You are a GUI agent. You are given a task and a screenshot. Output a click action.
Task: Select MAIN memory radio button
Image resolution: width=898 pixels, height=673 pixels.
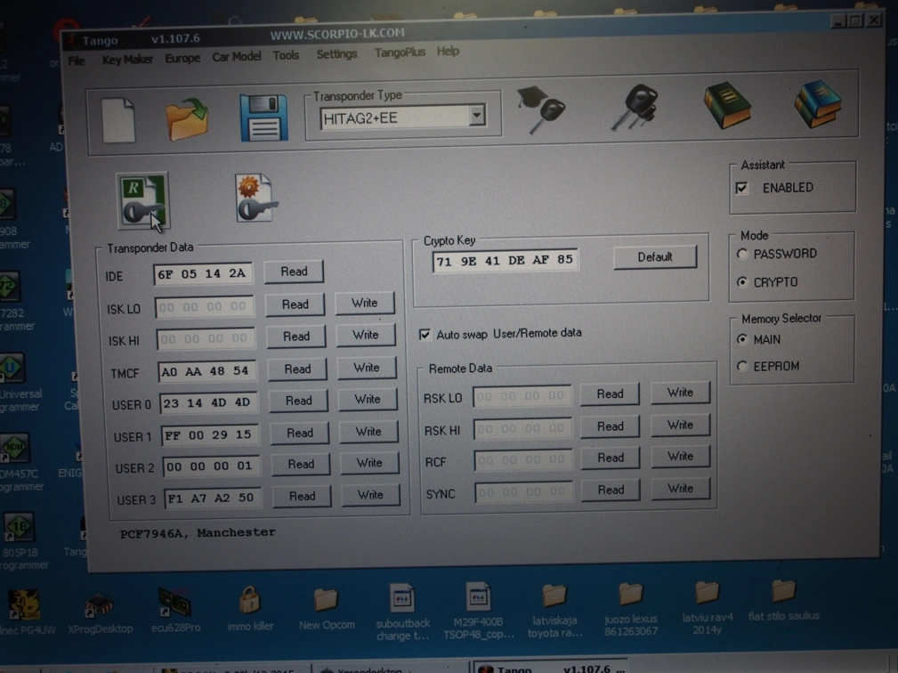tap(742, 339)
